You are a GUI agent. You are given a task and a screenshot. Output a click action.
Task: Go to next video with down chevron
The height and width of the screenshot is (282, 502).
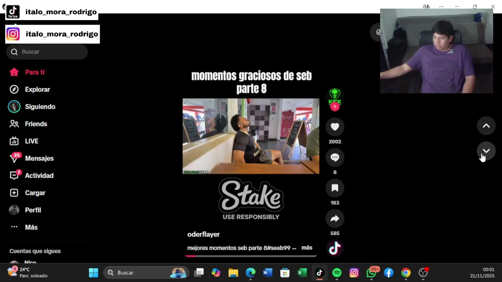[x=486, y=151]
